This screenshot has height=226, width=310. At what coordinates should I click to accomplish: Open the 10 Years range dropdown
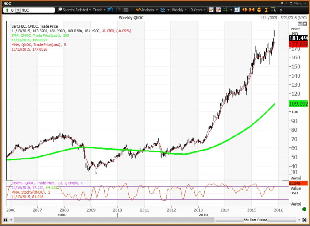pos(197,10)
